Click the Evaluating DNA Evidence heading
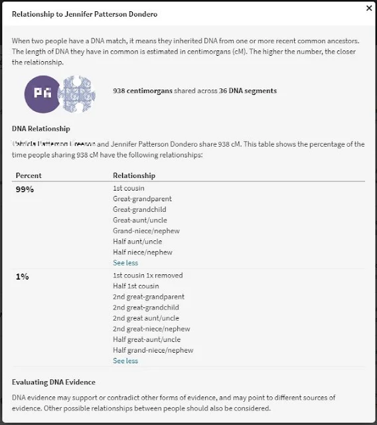The width and height of the screenshot is (377, 425). [x=54, y=382]
